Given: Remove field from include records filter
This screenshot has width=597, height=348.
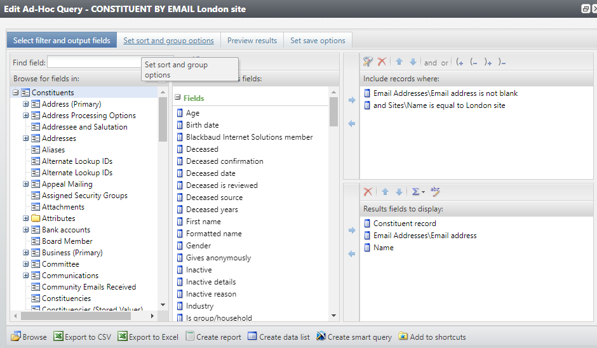Looking at the screenshot, I should tap(352, 124).
